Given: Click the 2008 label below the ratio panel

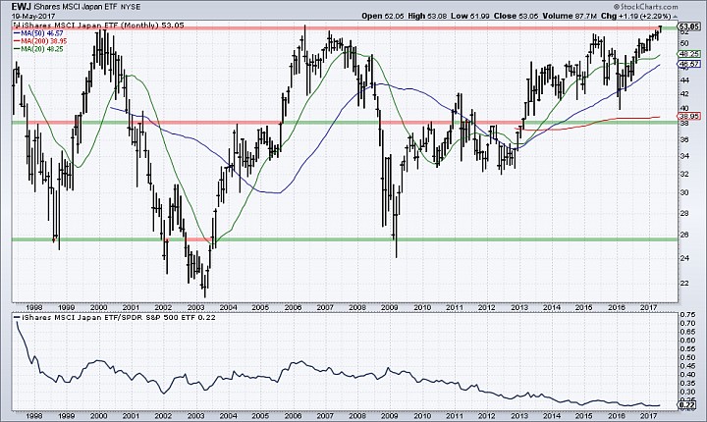Looking at the screenshot, I should point(357,416).
